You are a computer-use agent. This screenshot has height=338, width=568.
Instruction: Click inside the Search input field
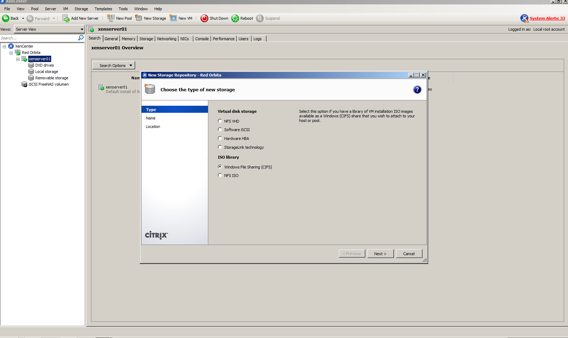click(38, 38)
